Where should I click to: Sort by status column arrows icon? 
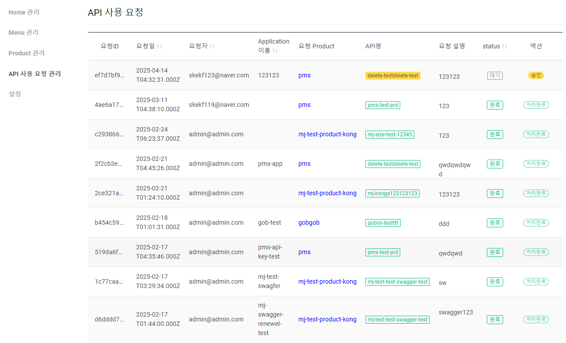click(505, 46)
